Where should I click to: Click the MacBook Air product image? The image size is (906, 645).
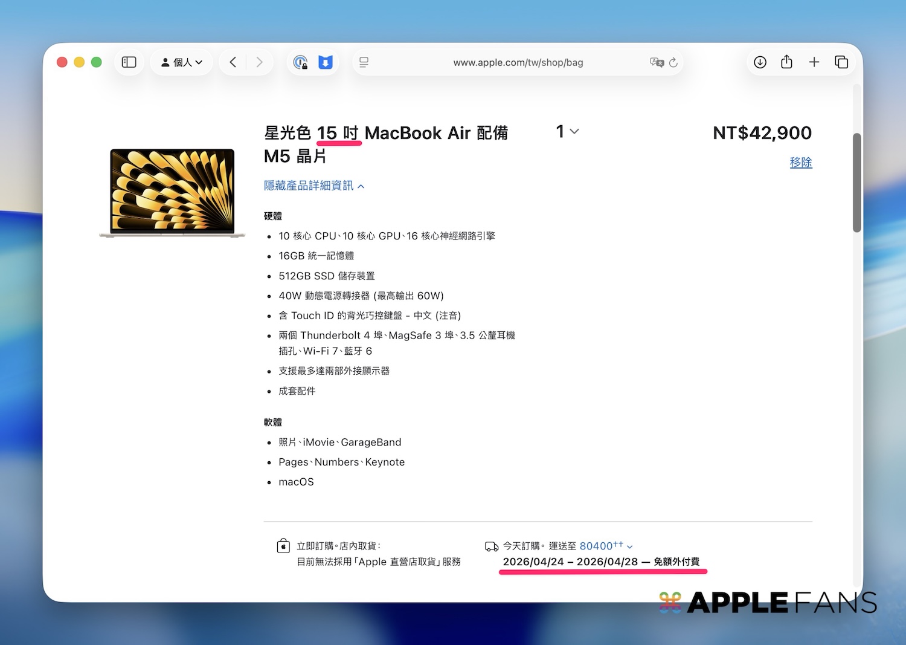coord(172,192)
